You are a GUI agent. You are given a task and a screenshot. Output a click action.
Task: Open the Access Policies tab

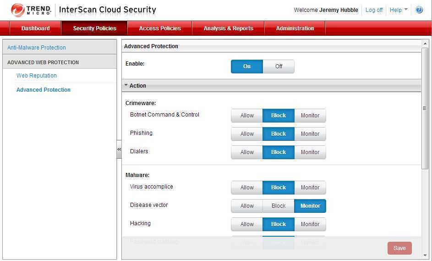[160, 28]
